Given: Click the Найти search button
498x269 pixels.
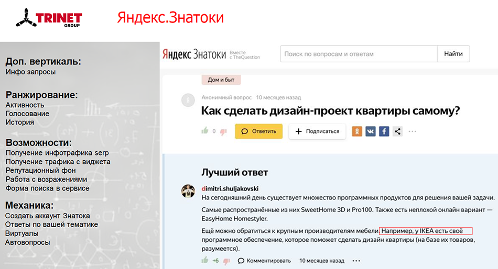Looking at the screenshot, I should [x=453, y=54].
